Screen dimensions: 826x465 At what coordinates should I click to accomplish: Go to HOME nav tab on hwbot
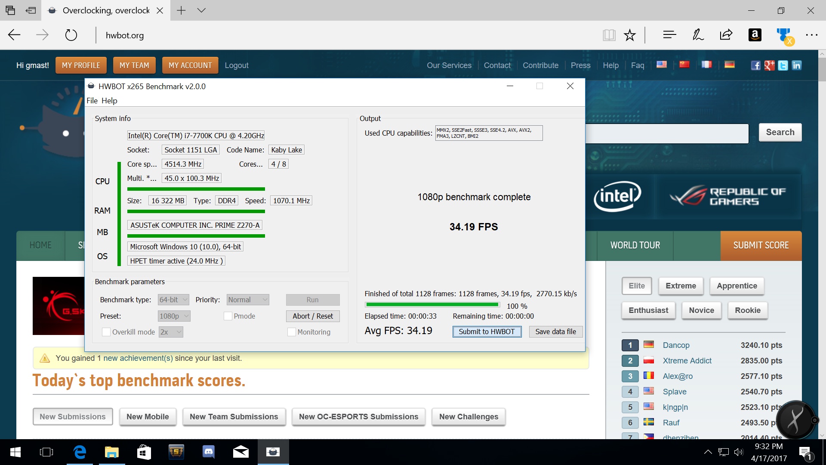point(40,245)
